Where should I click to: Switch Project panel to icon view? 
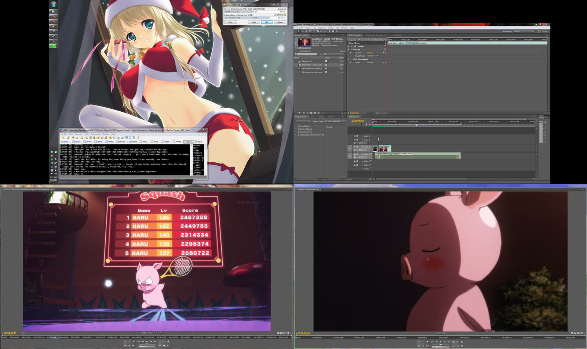pos(299,113)
